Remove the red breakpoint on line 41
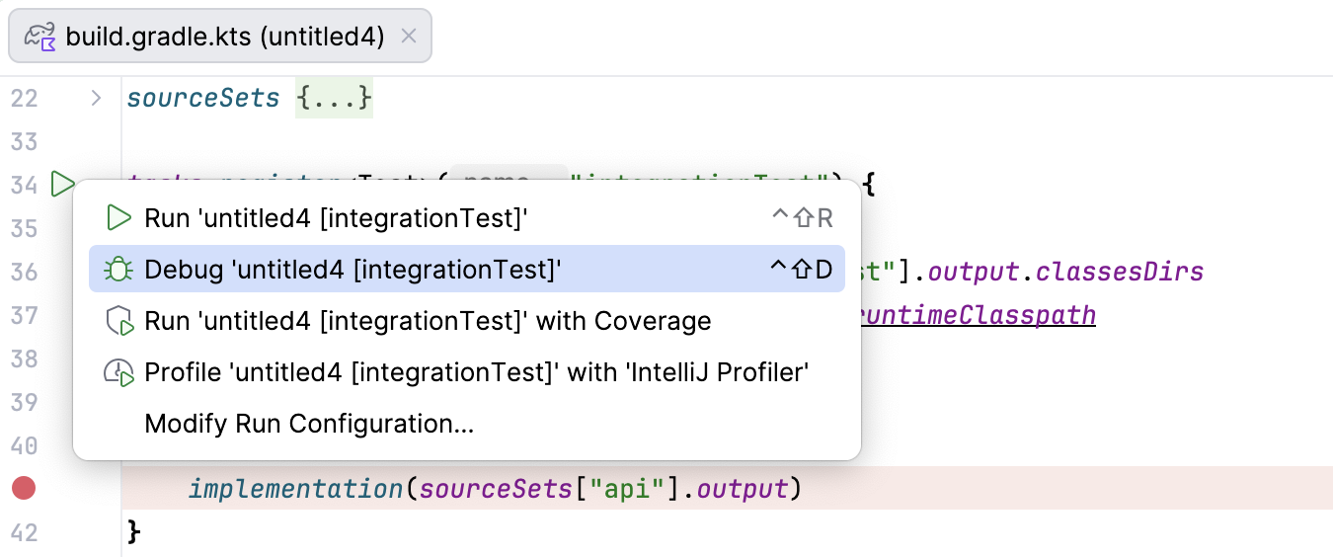 [24, 488]
